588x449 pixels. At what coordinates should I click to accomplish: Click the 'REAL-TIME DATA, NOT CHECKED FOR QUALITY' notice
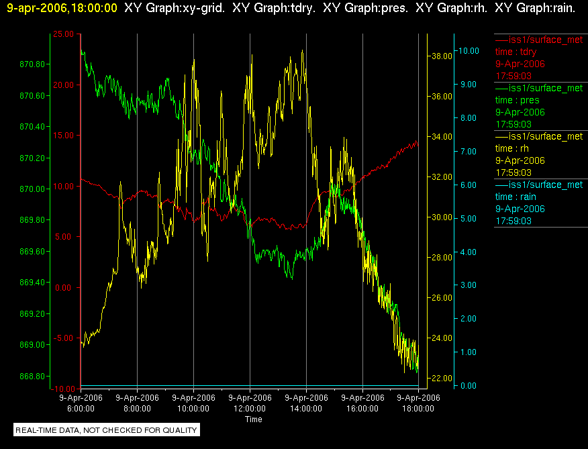(107, 430)
